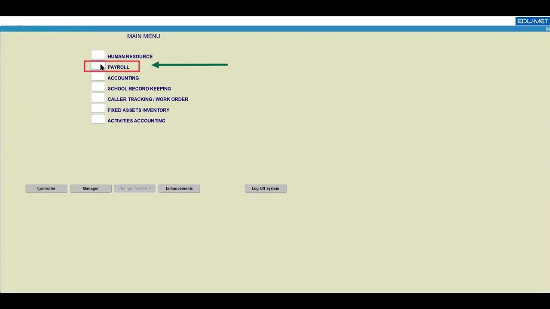The image size is (550, 309).
Task: Click the HUMAN RESOURCE label
Action: 130,57
